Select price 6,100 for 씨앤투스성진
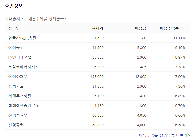Screen dimensions: 191x140 coord(99,96)
